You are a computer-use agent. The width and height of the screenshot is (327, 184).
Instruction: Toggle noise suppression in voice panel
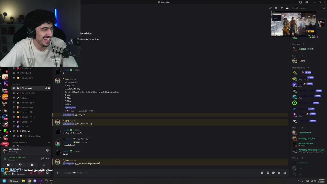coord(42,158)
